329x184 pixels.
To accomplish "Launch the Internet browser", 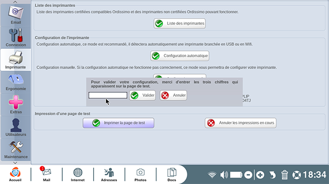I will coord(77,174).
